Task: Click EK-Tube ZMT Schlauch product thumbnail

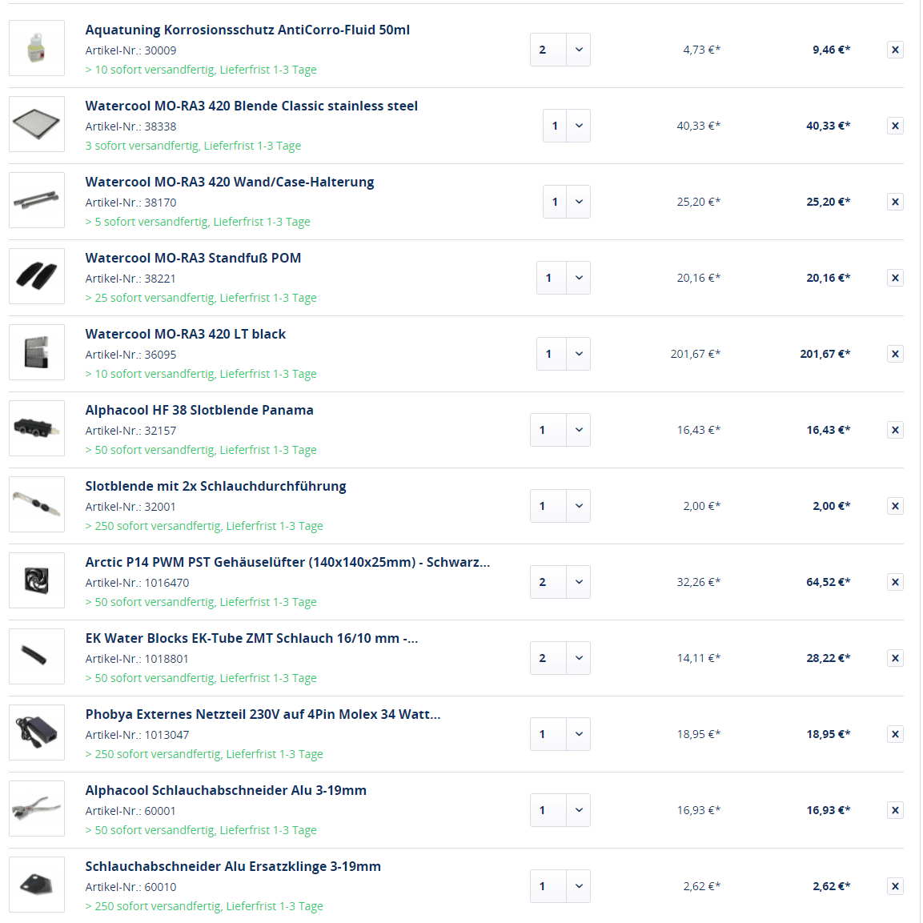Action: (37, 656)
